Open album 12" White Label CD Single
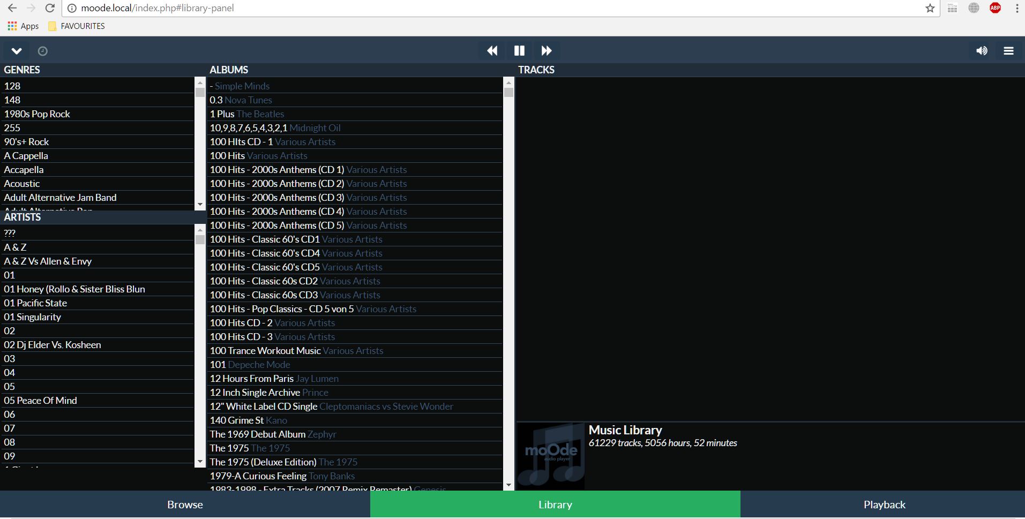The image size is (1025, 519). tap(355, 406)
